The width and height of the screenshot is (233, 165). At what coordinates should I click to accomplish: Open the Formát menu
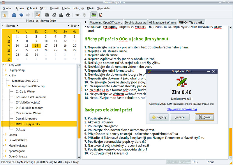click(54, 8)
